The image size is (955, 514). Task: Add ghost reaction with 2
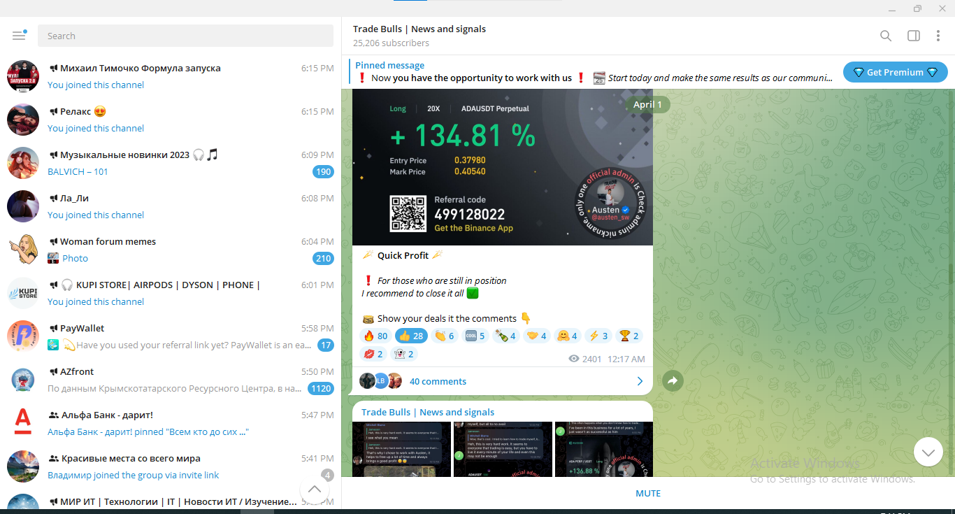pos(403,354)
